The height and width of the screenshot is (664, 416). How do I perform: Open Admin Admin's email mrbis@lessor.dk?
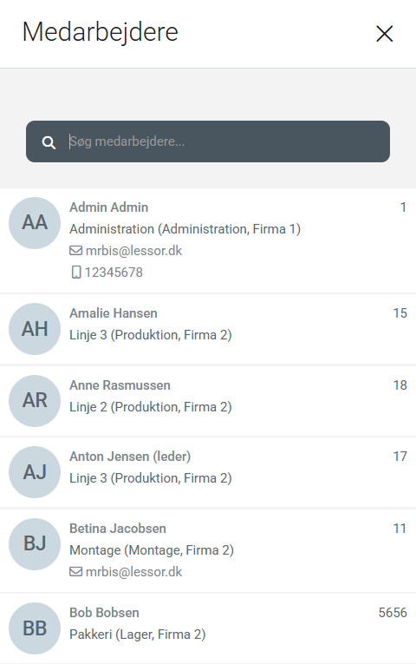(x=133, y=251)
